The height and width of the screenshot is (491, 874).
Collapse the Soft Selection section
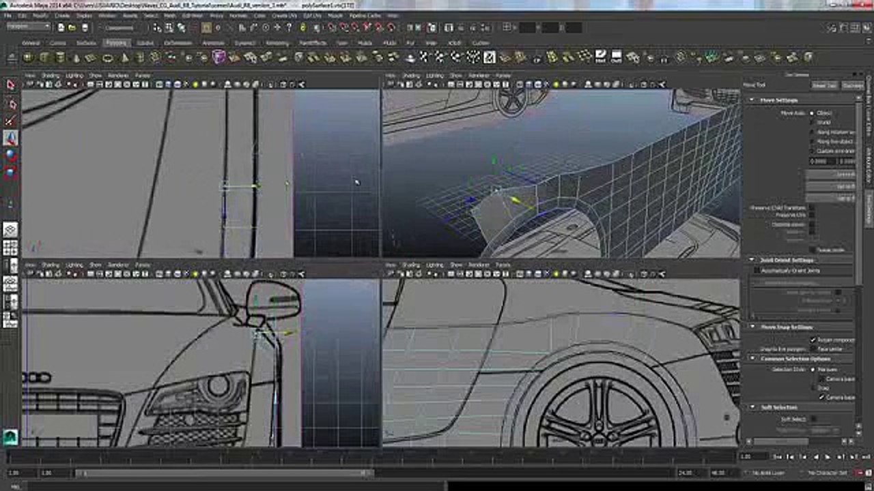tap(752, 408)
